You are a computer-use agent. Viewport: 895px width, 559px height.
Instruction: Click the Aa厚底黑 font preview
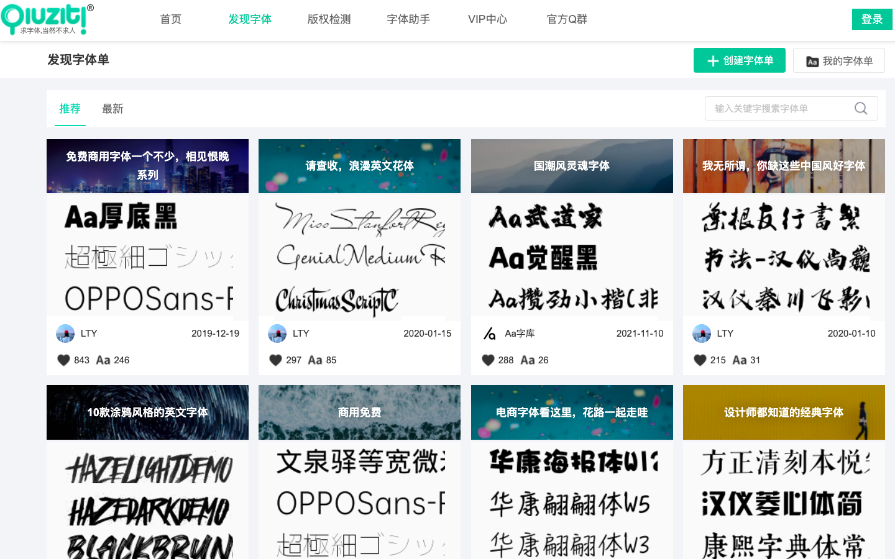tap(122, 217)
